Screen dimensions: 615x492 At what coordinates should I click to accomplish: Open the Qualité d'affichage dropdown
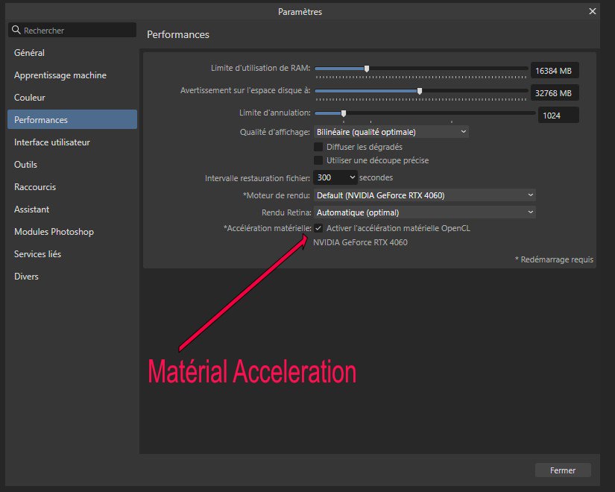[x=391, y=132]
